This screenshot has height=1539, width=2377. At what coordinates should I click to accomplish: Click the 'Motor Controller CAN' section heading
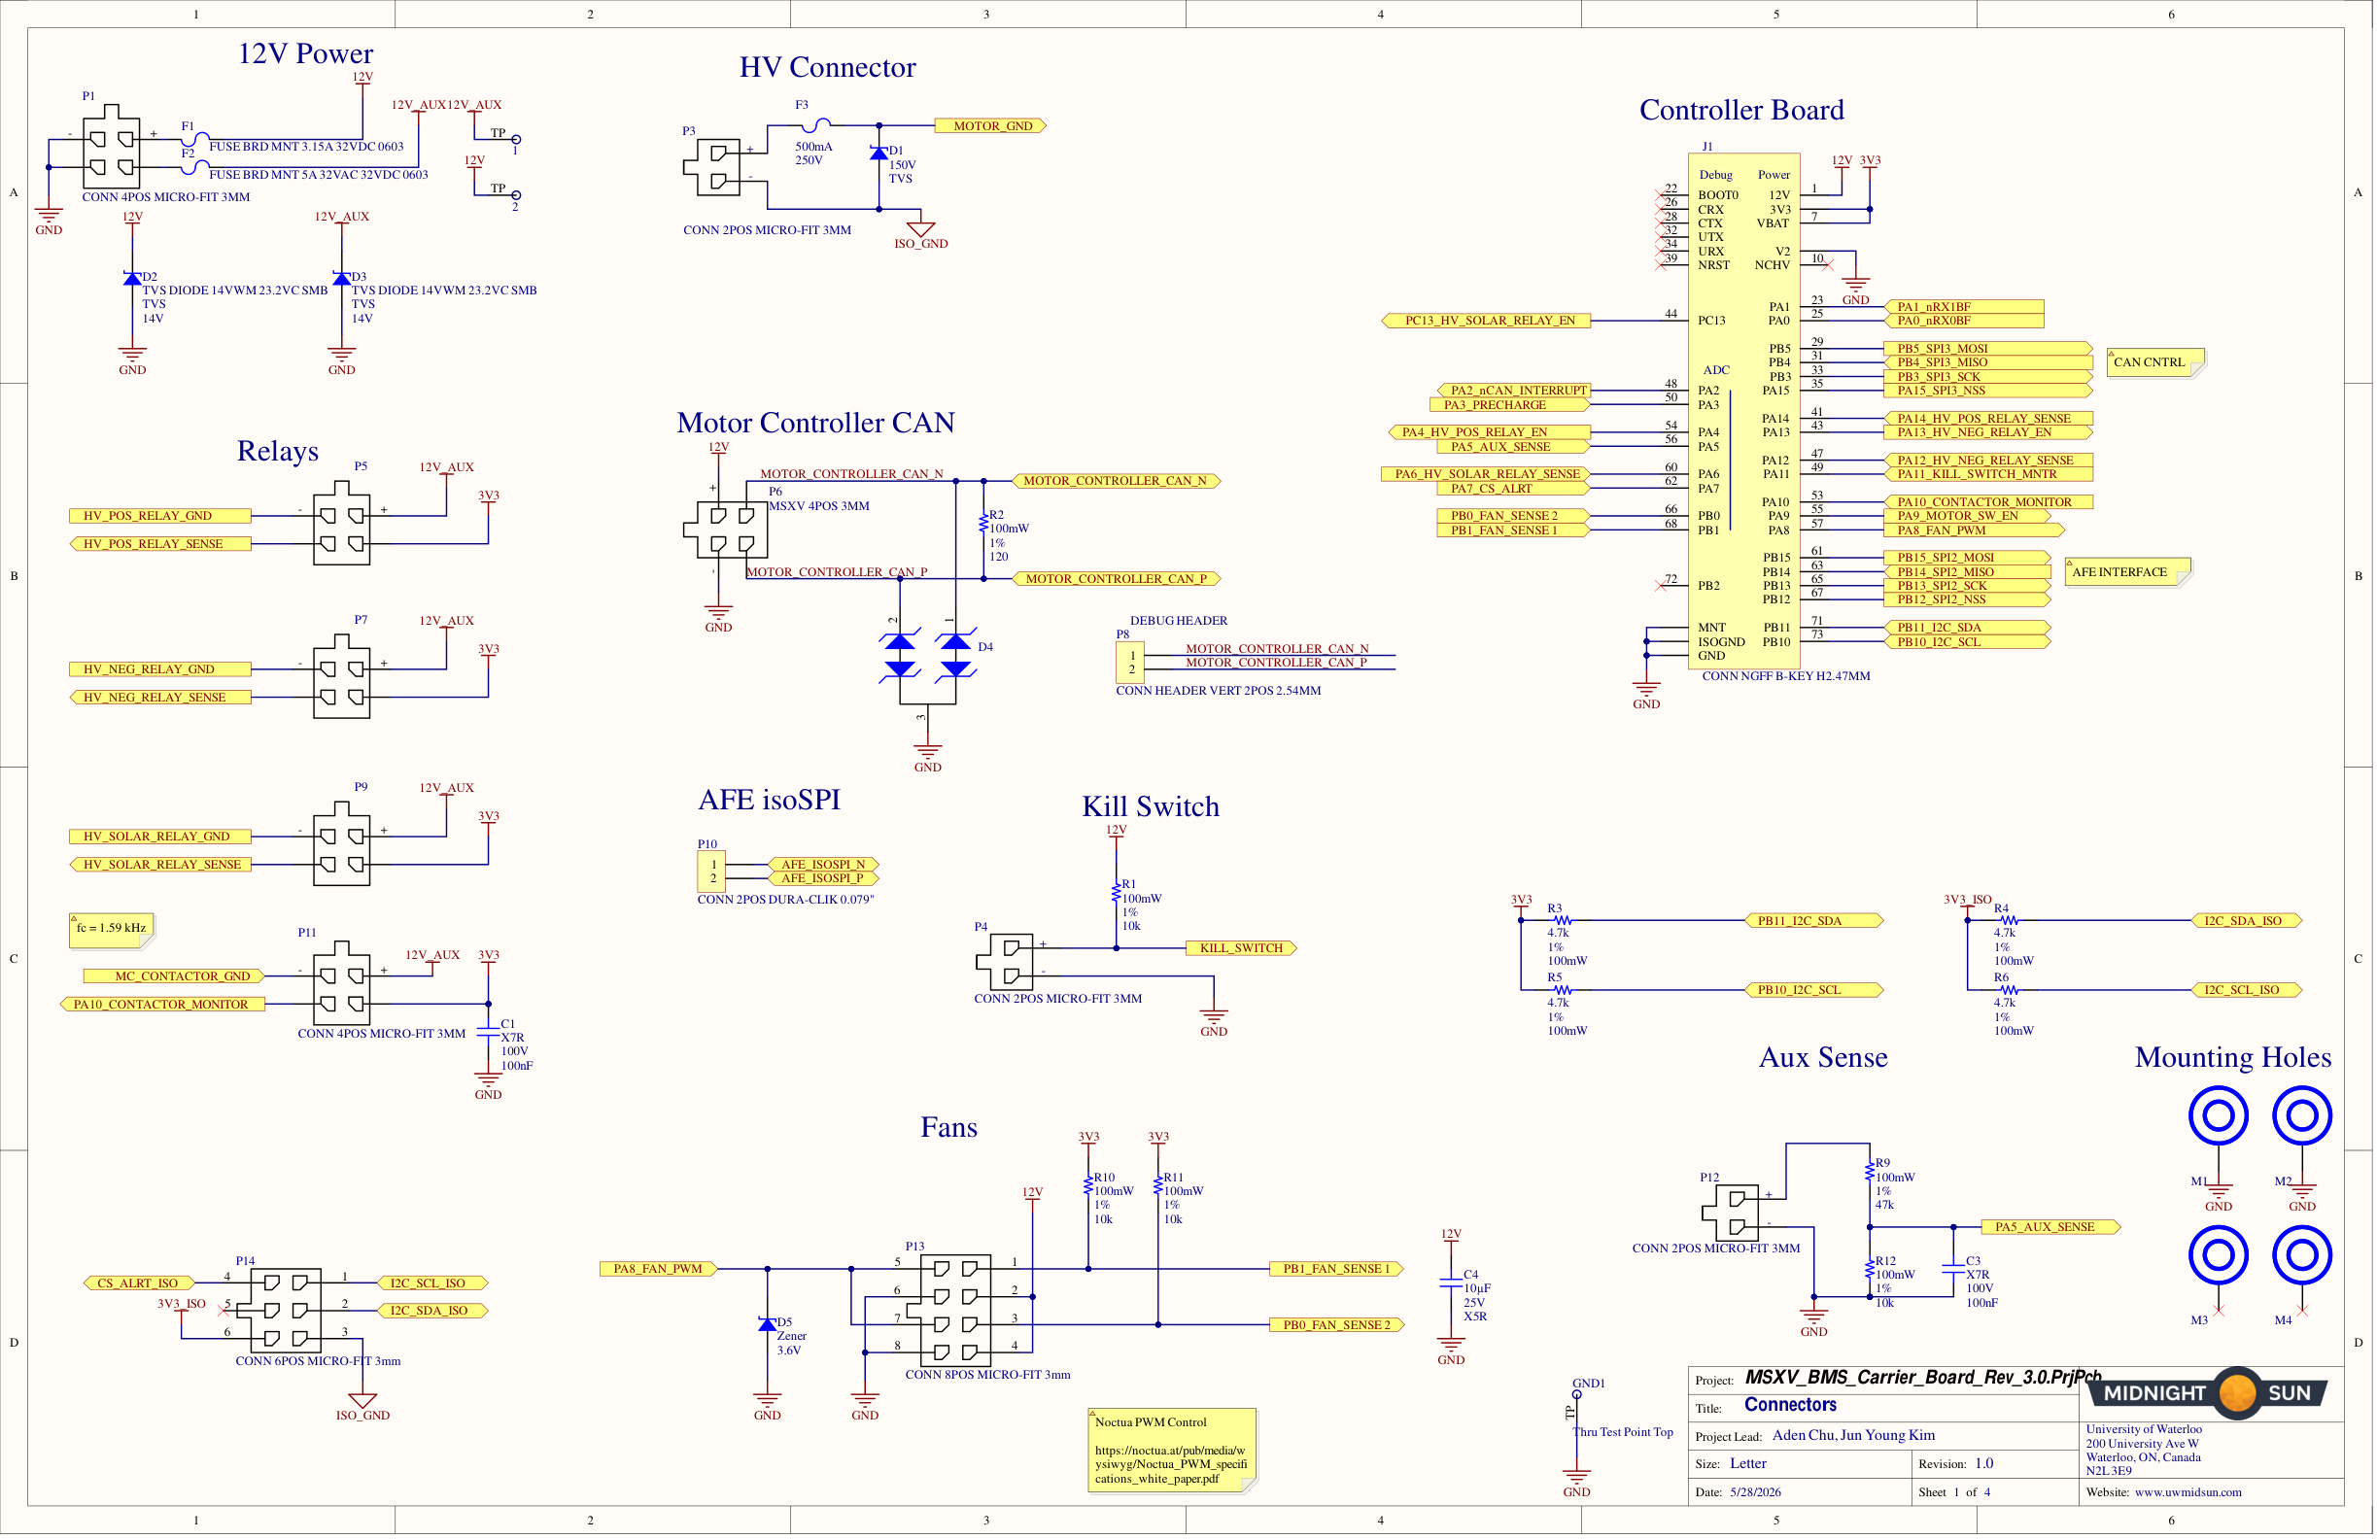816,423
